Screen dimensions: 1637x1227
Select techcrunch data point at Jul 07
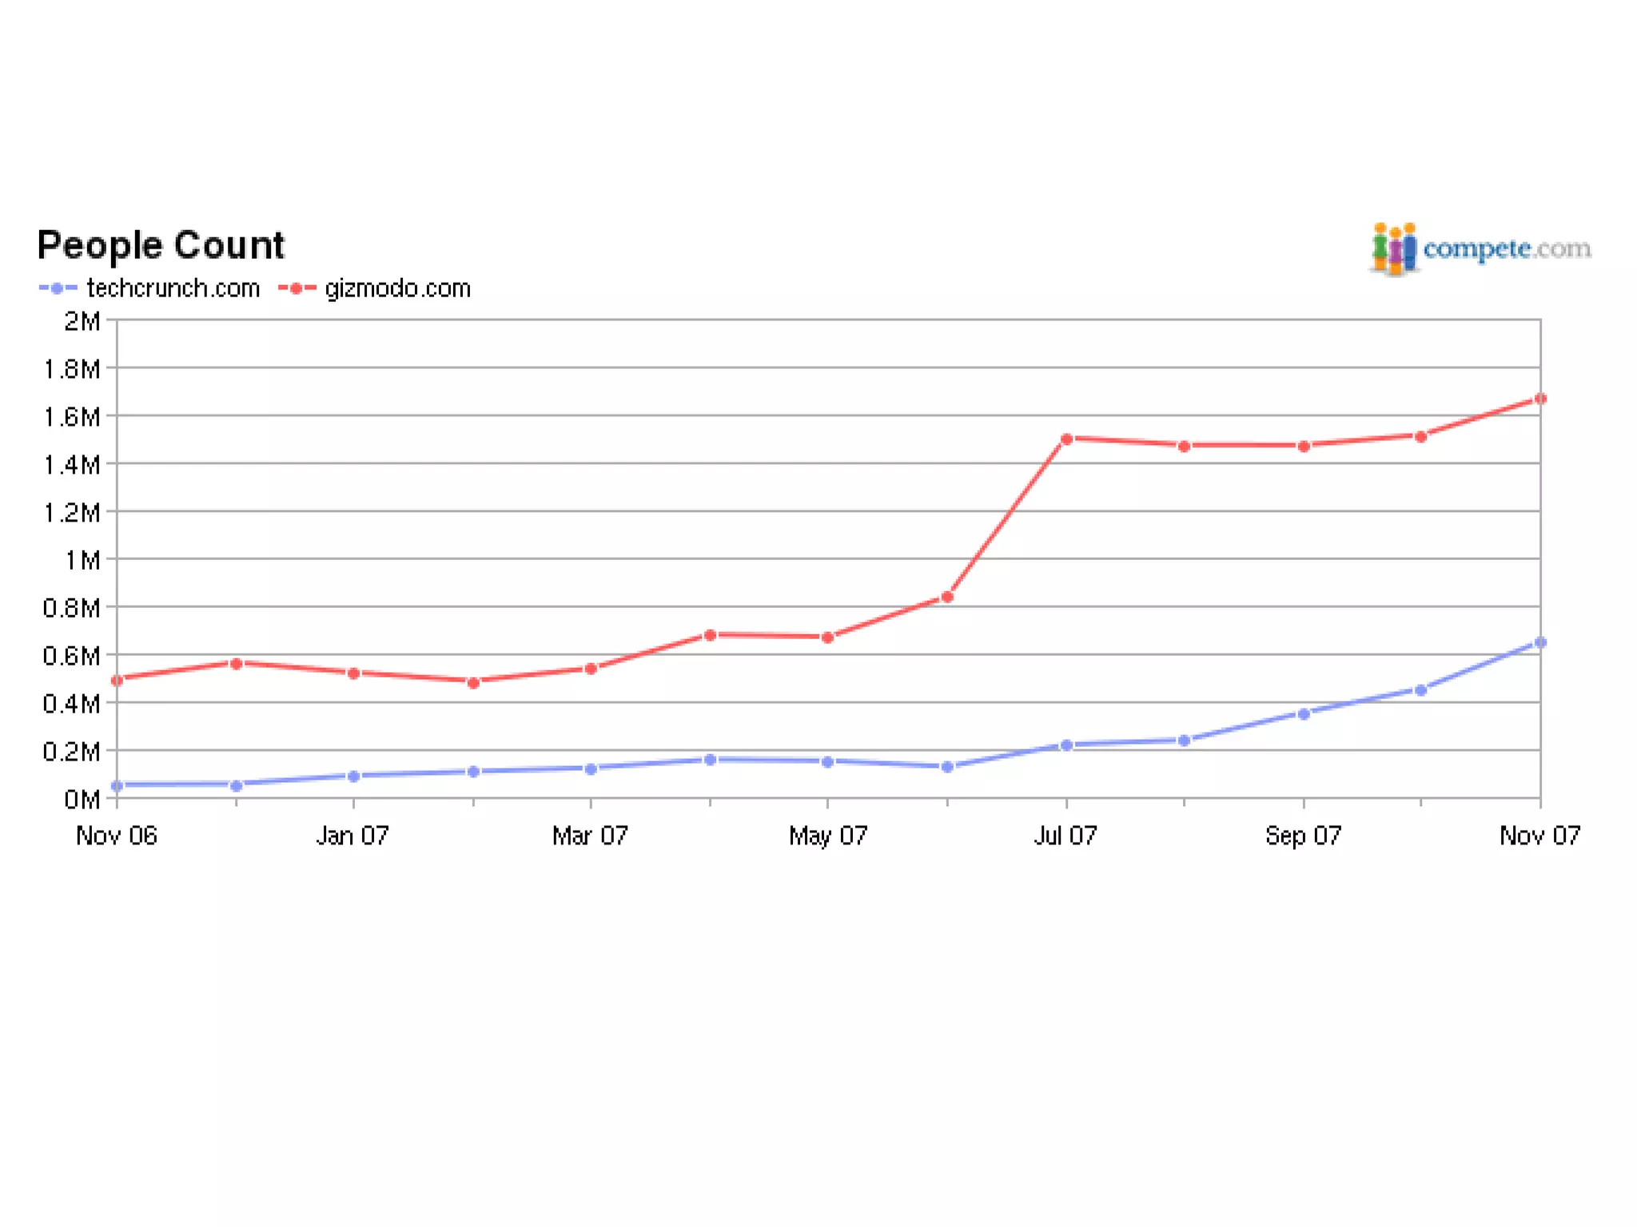[x=1066, y=745]
